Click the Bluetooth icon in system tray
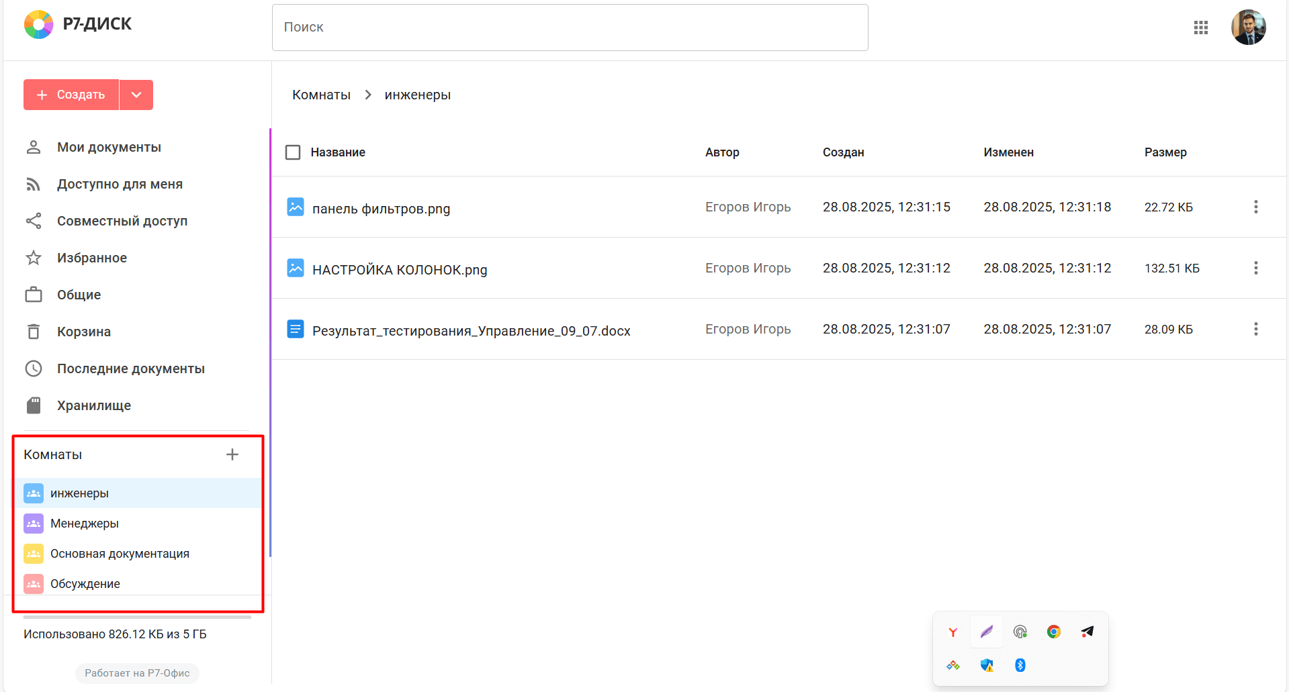 pos(1020,665)
